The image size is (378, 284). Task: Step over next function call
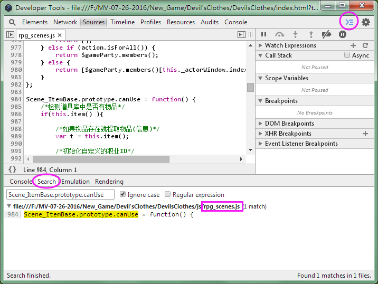(279, 34)
